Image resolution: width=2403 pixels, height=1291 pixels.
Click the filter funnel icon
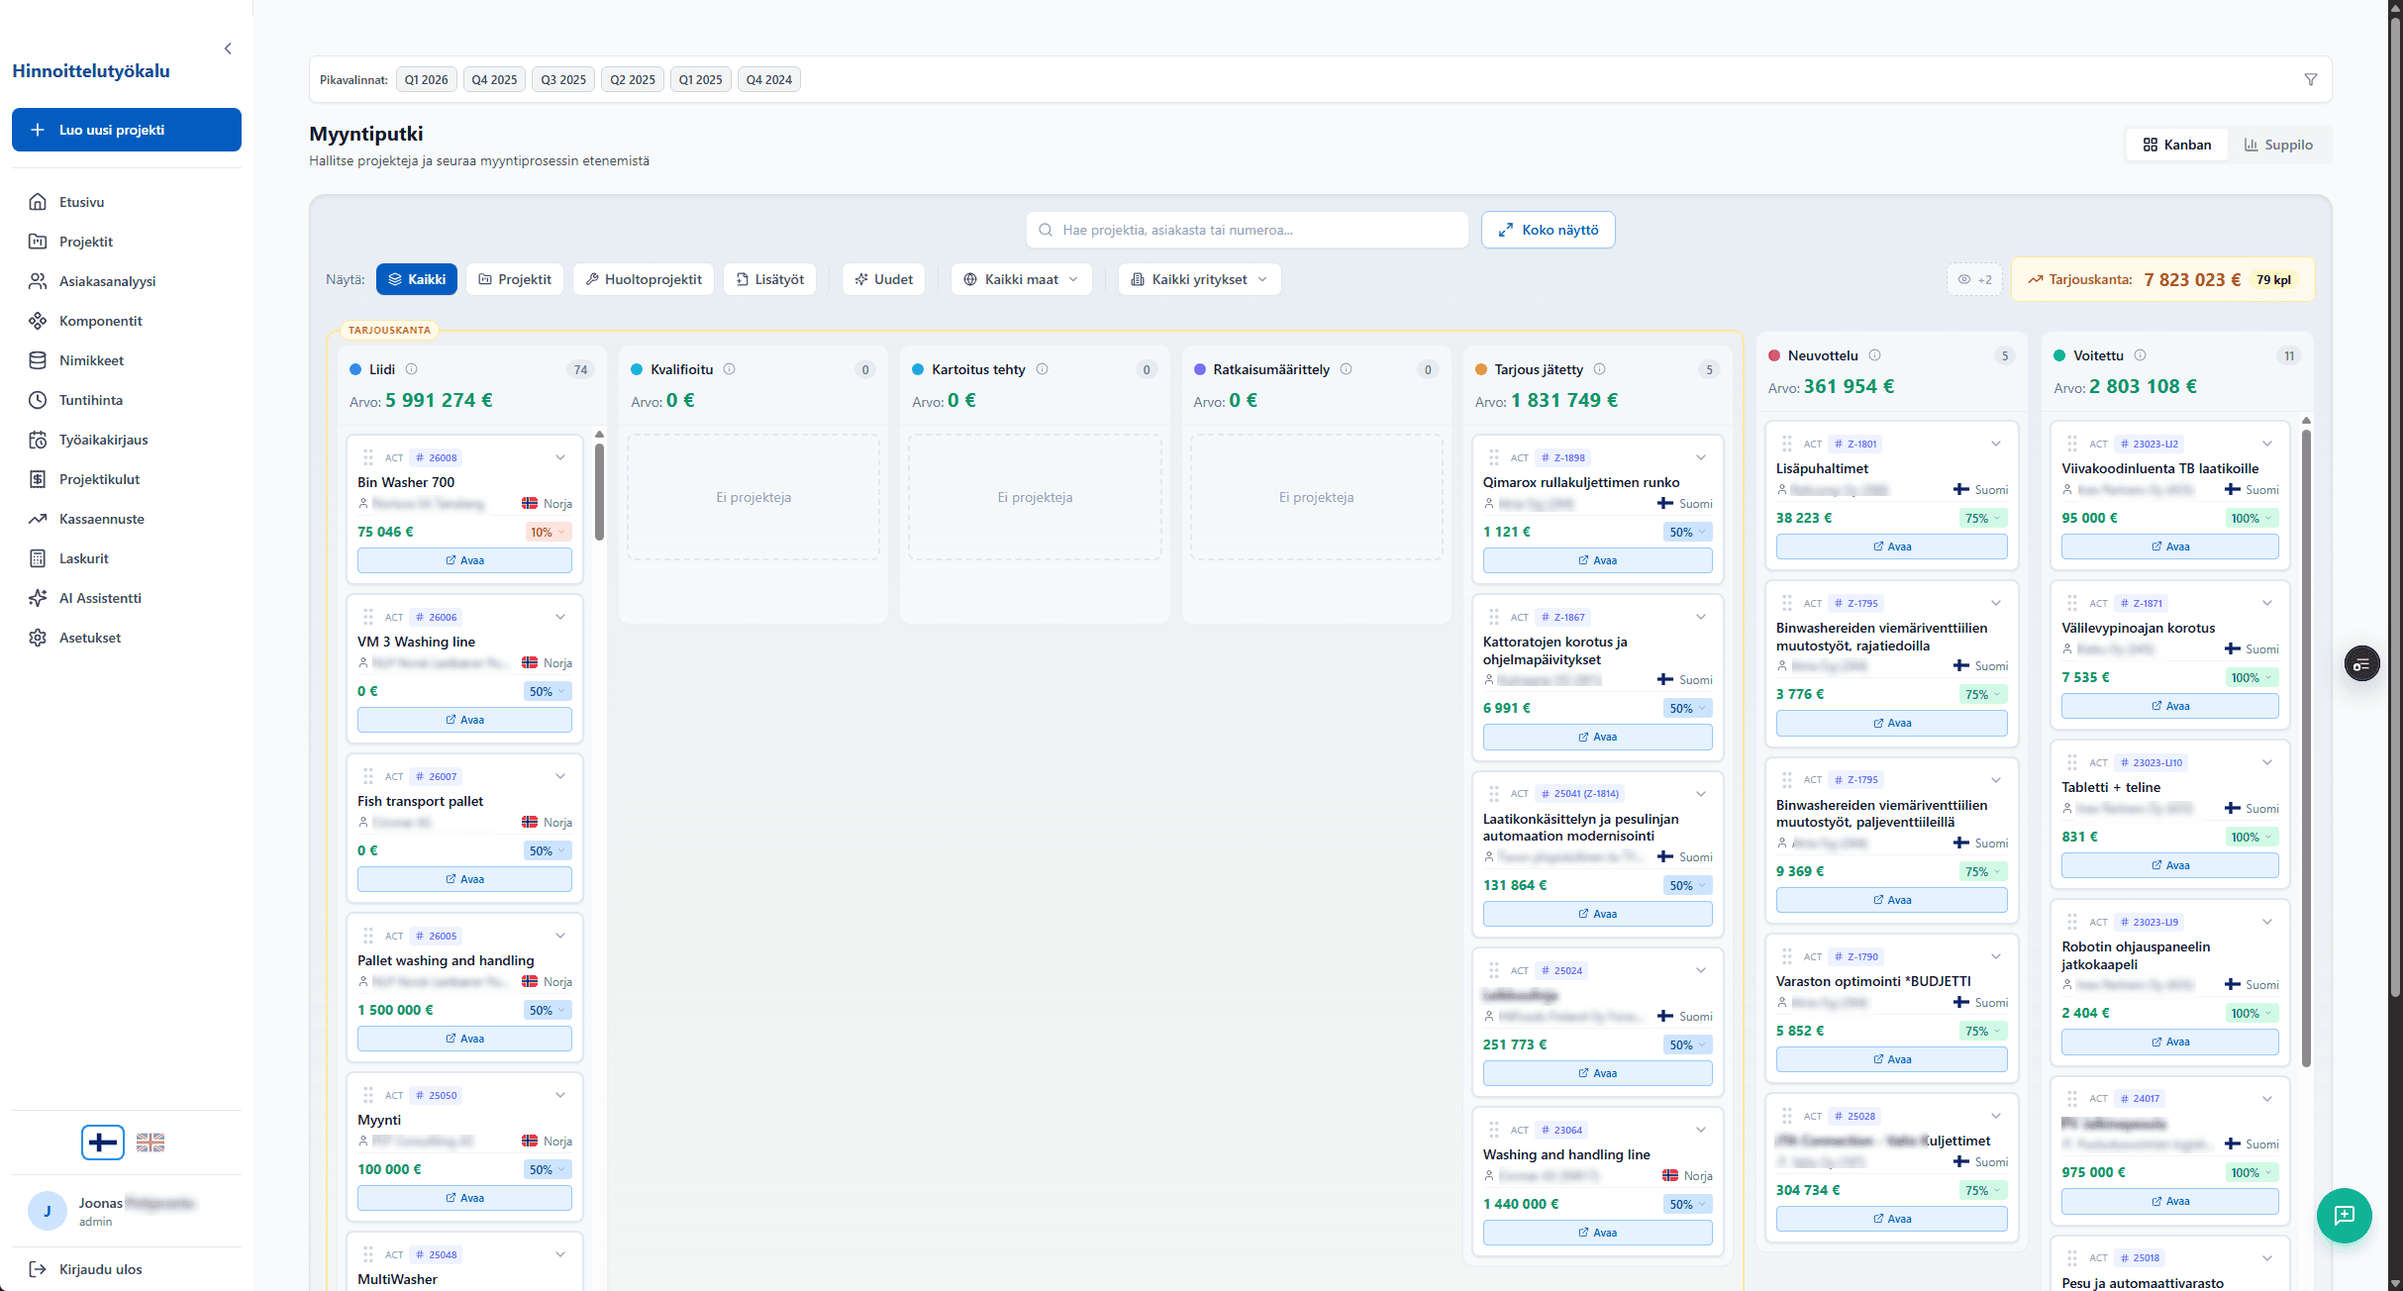pos(2310,79)
